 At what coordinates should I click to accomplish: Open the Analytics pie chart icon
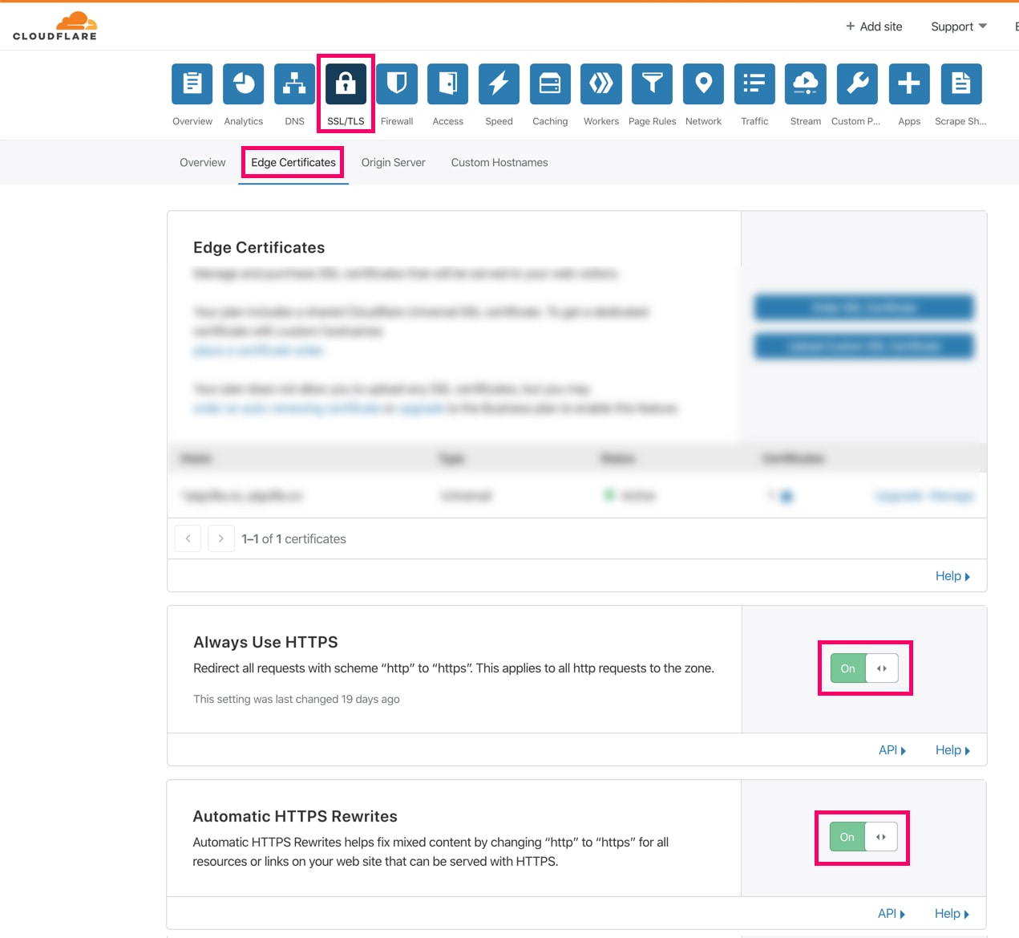pyautogui.click(x=244, y=84)
